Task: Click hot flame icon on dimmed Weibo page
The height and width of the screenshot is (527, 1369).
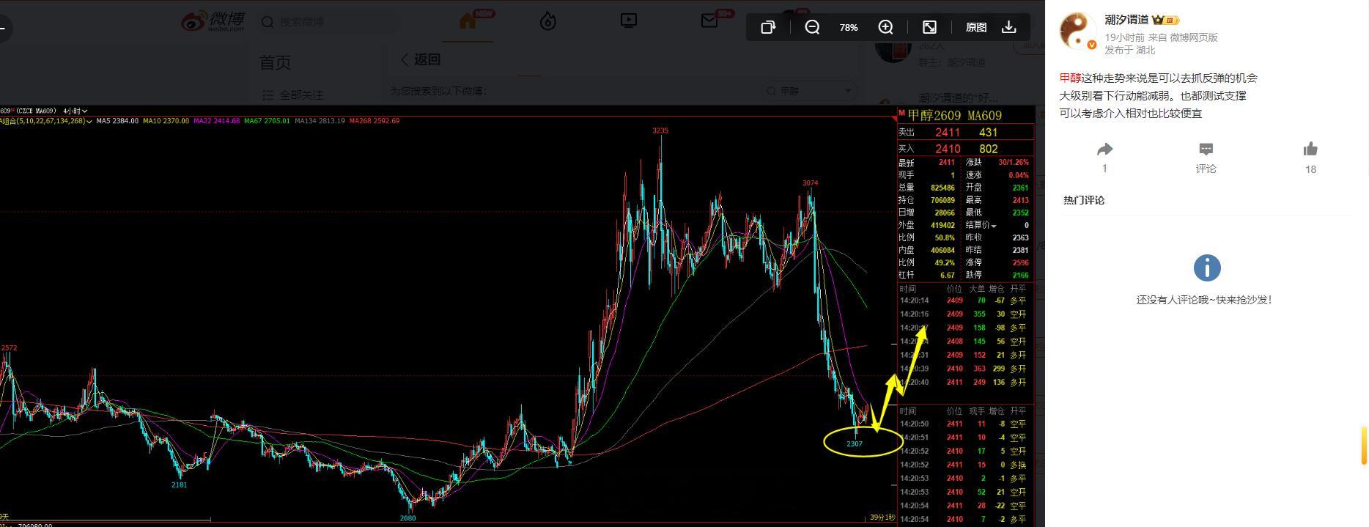Action: (548, 21)
